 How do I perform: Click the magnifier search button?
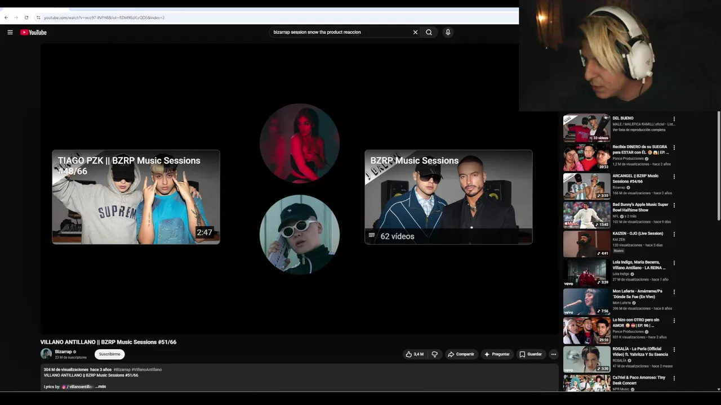pyautogui.click(x=429, y=32)
